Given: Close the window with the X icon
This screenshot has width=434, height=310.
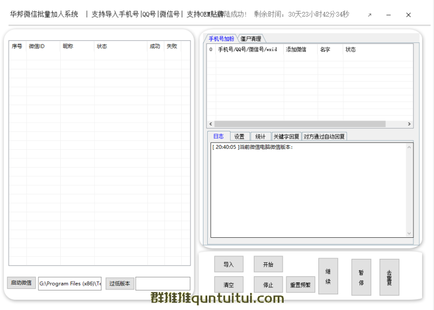Looking at the screenshot, I should click(409, 15).
